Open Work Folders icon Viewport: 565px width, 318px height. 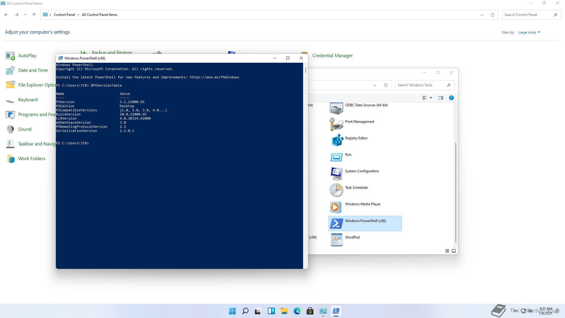(x=10, y=159)
